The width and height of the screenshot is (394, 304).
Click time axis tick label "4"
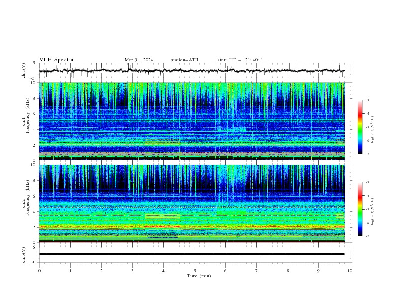tap(163, 271)
